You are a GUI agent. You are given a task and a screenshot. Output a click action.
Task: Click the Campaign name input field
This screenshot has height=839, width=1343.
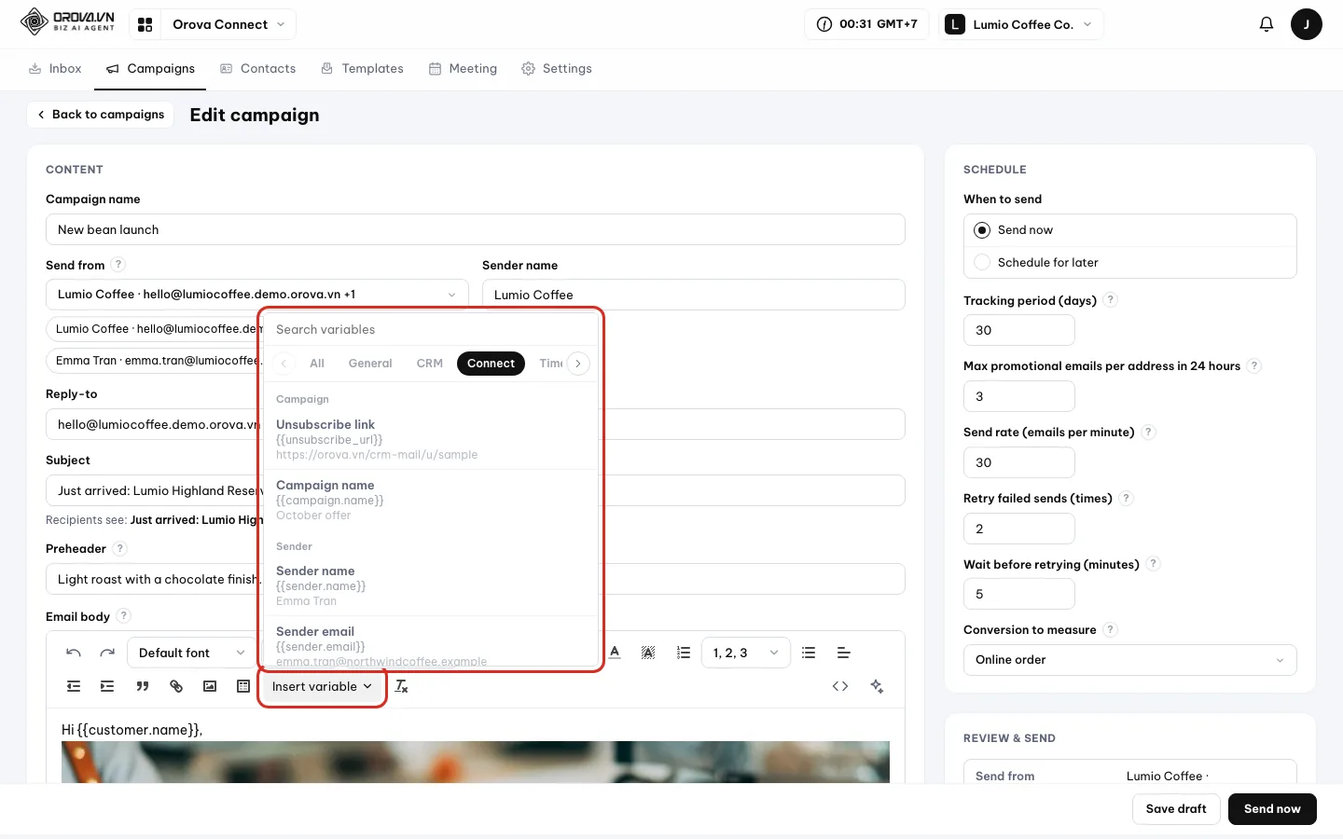click(475, 230)
